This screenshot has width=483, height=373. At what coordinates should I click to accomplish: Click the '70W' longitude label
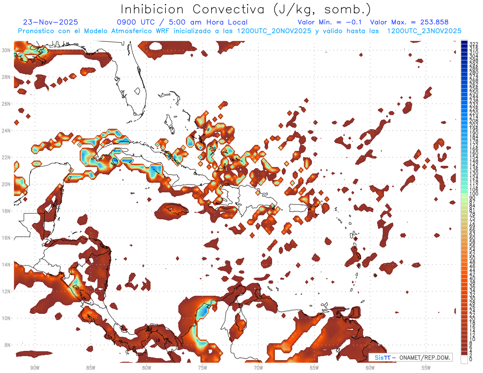[258, 368]
